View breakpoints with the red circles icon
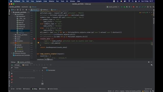 tap(12, 79)
